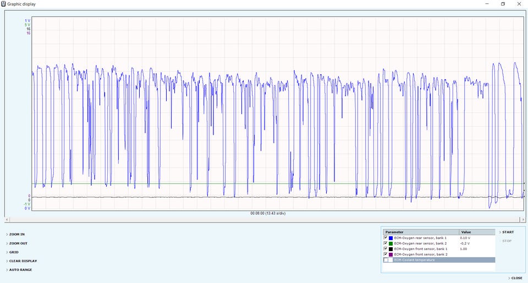
Task: Click the graph's right scroll arrow
Action: tap(522, 219)
